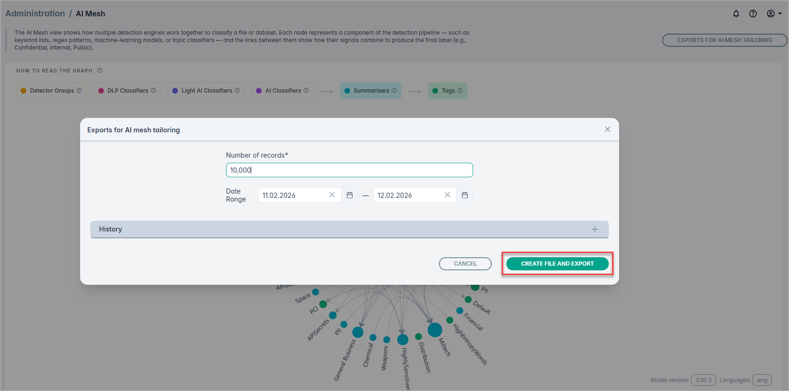Toggle the Detector Groups legend chip
The width and height of the screenshot is (789, 391).
tap(51, 91)
